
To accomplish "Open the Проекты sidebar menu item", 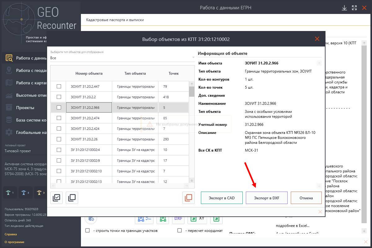I will tap(25, 108).
